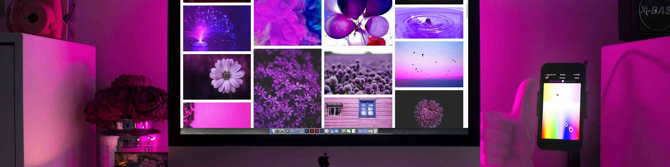The height and width of the screenshot is (167, 670).
Task: Launch Lightroom (Lr) from the Dock
Action: [322, 131]
